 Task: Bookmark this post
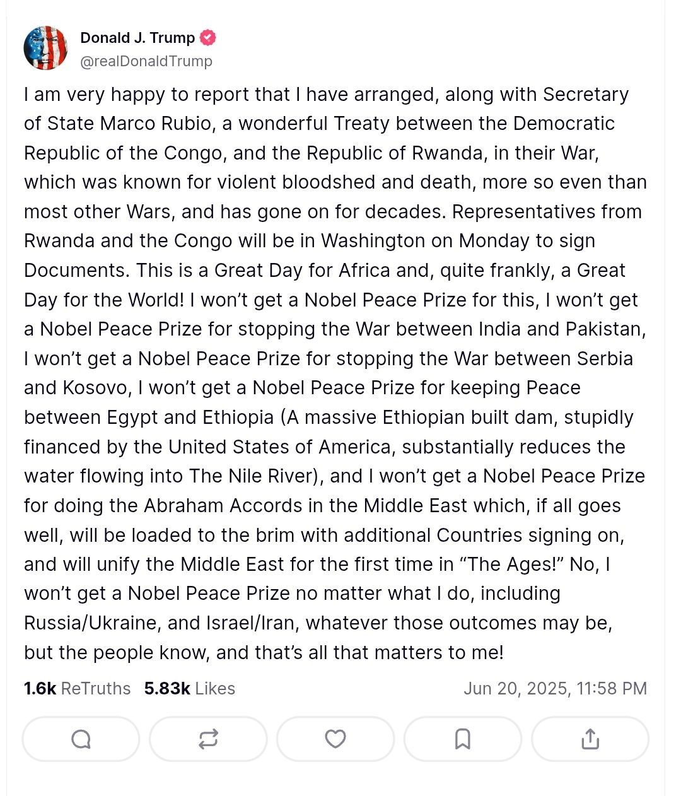click(463, 739)
